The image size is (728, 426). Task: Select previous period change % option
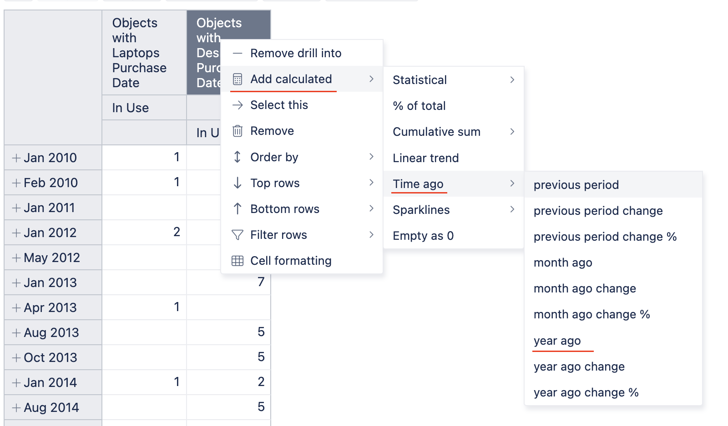coord(605,237)
